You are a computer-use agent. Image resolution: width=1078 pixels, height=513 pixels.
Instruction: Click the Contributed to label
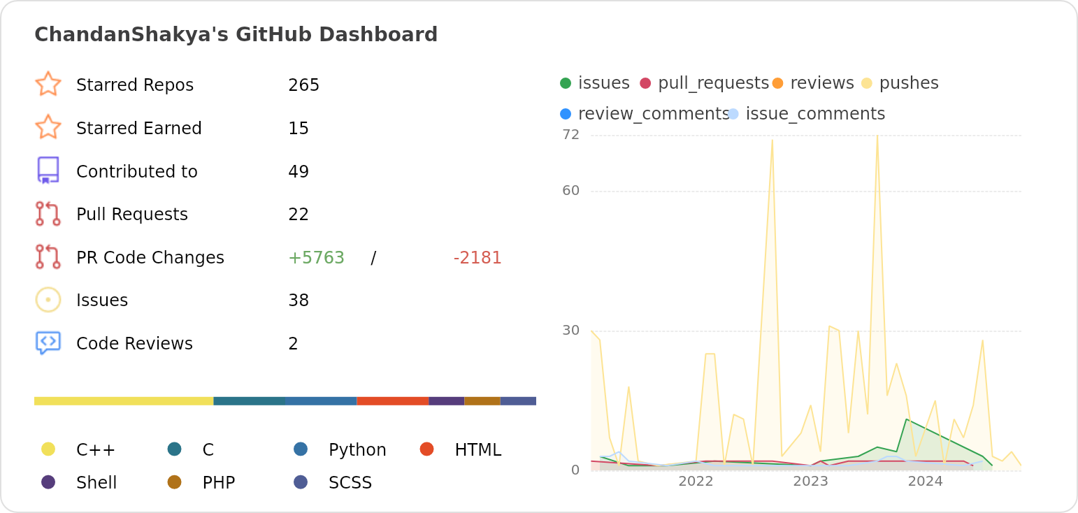coord(137,172)
